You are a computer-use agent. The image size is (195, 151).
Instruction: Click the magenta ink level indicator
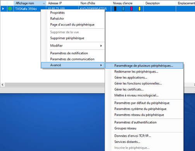click(131, 9)
